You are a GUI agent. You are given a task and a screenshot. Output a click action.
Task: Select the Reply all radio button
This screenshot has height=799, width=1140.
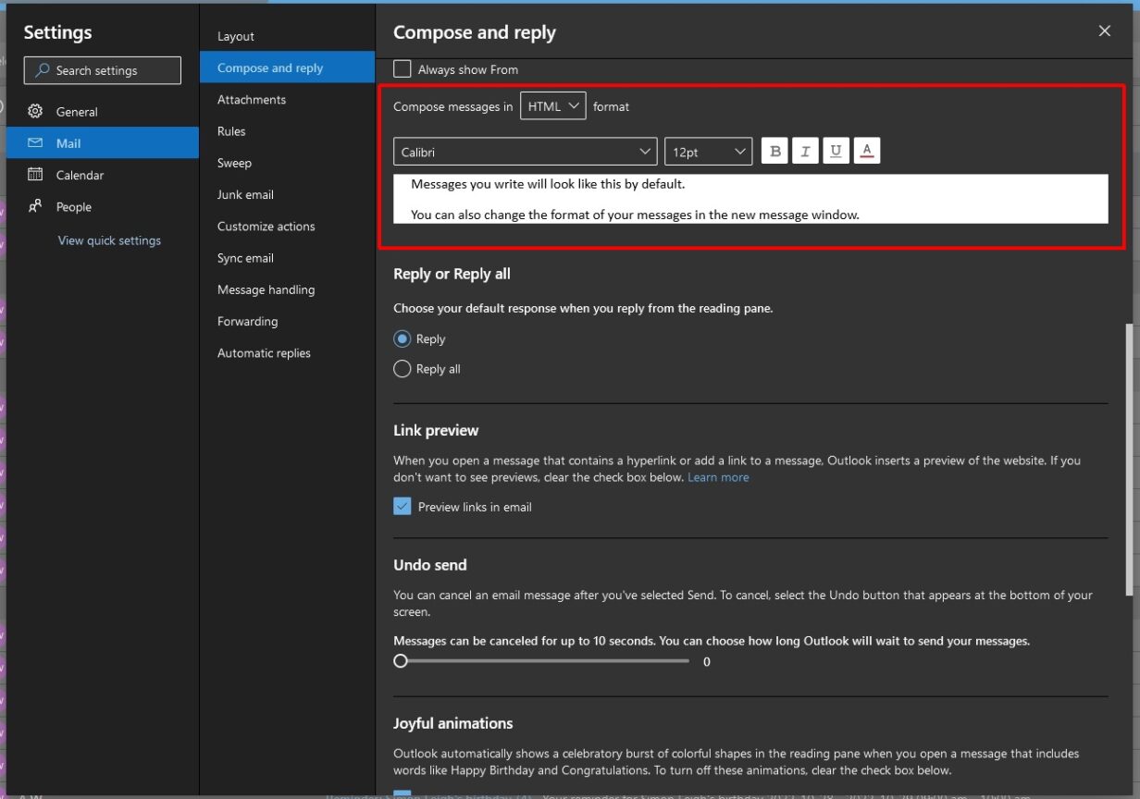coord(402,368)
